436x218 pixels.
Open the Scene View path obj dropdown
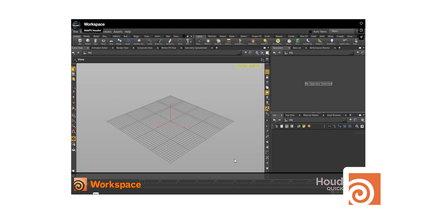[239, 53]
